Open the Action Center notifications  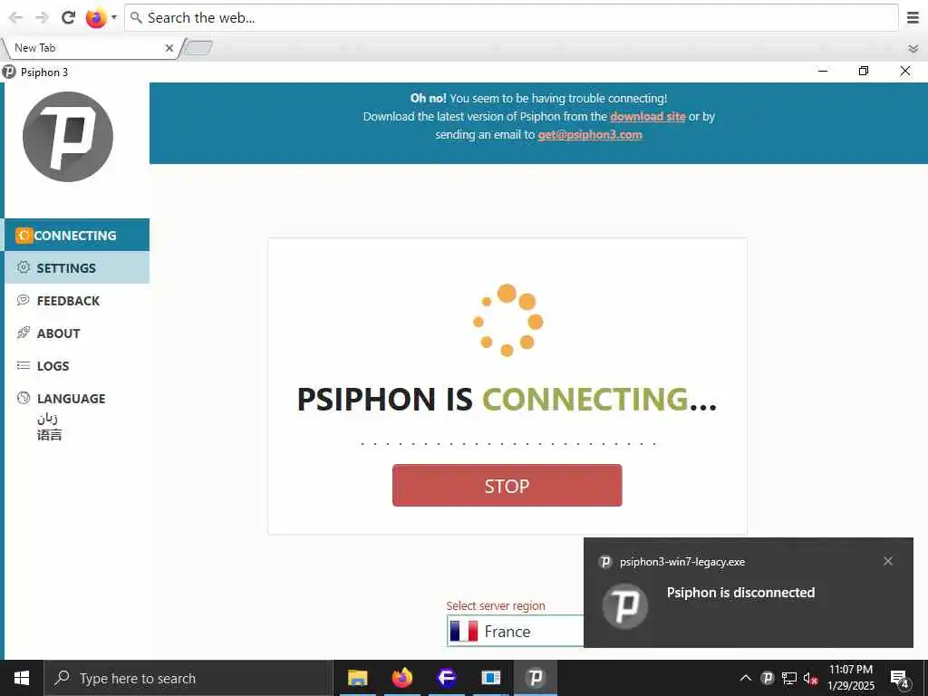(x=900, y=679)
